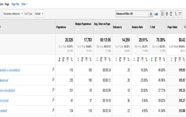Open the about-us page in new window icon
Viewport: 186px width, 117px height.
[x=53, y=80]
